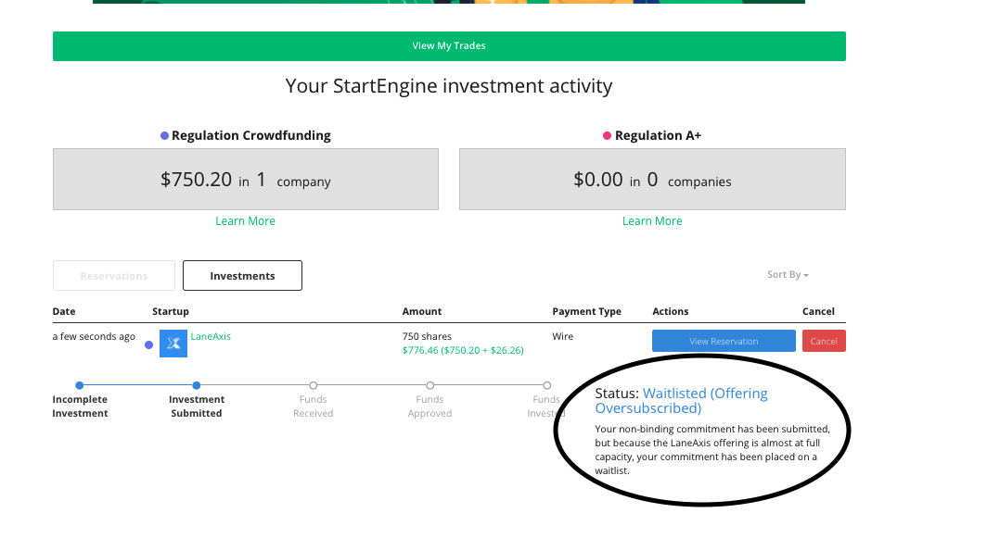Click the Amount column header

click(x=422, y=311)
